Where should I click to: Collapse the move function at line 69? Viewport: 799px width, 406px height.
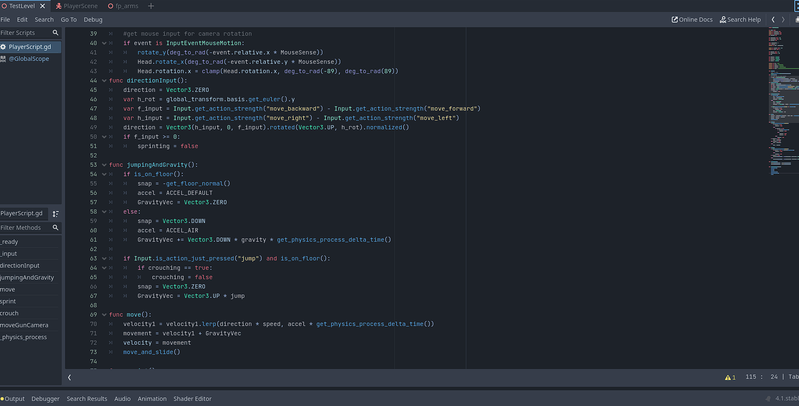(x=104, y=315)
